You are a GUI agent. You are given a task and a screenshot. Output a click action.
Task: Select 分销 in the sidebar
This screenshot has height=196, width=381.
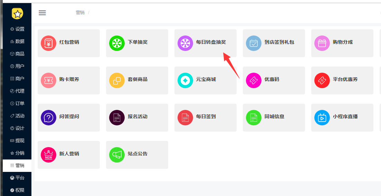[17, 153]
